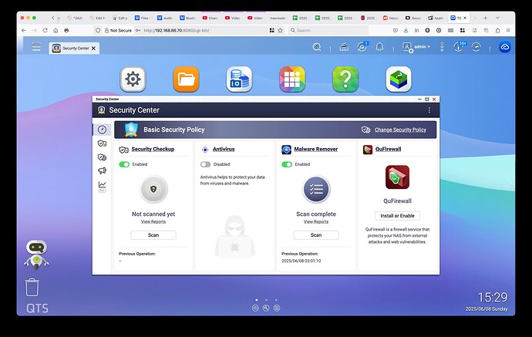Open the Help Center question mark icon
The image size is (532, 337).
click(345, 79)
